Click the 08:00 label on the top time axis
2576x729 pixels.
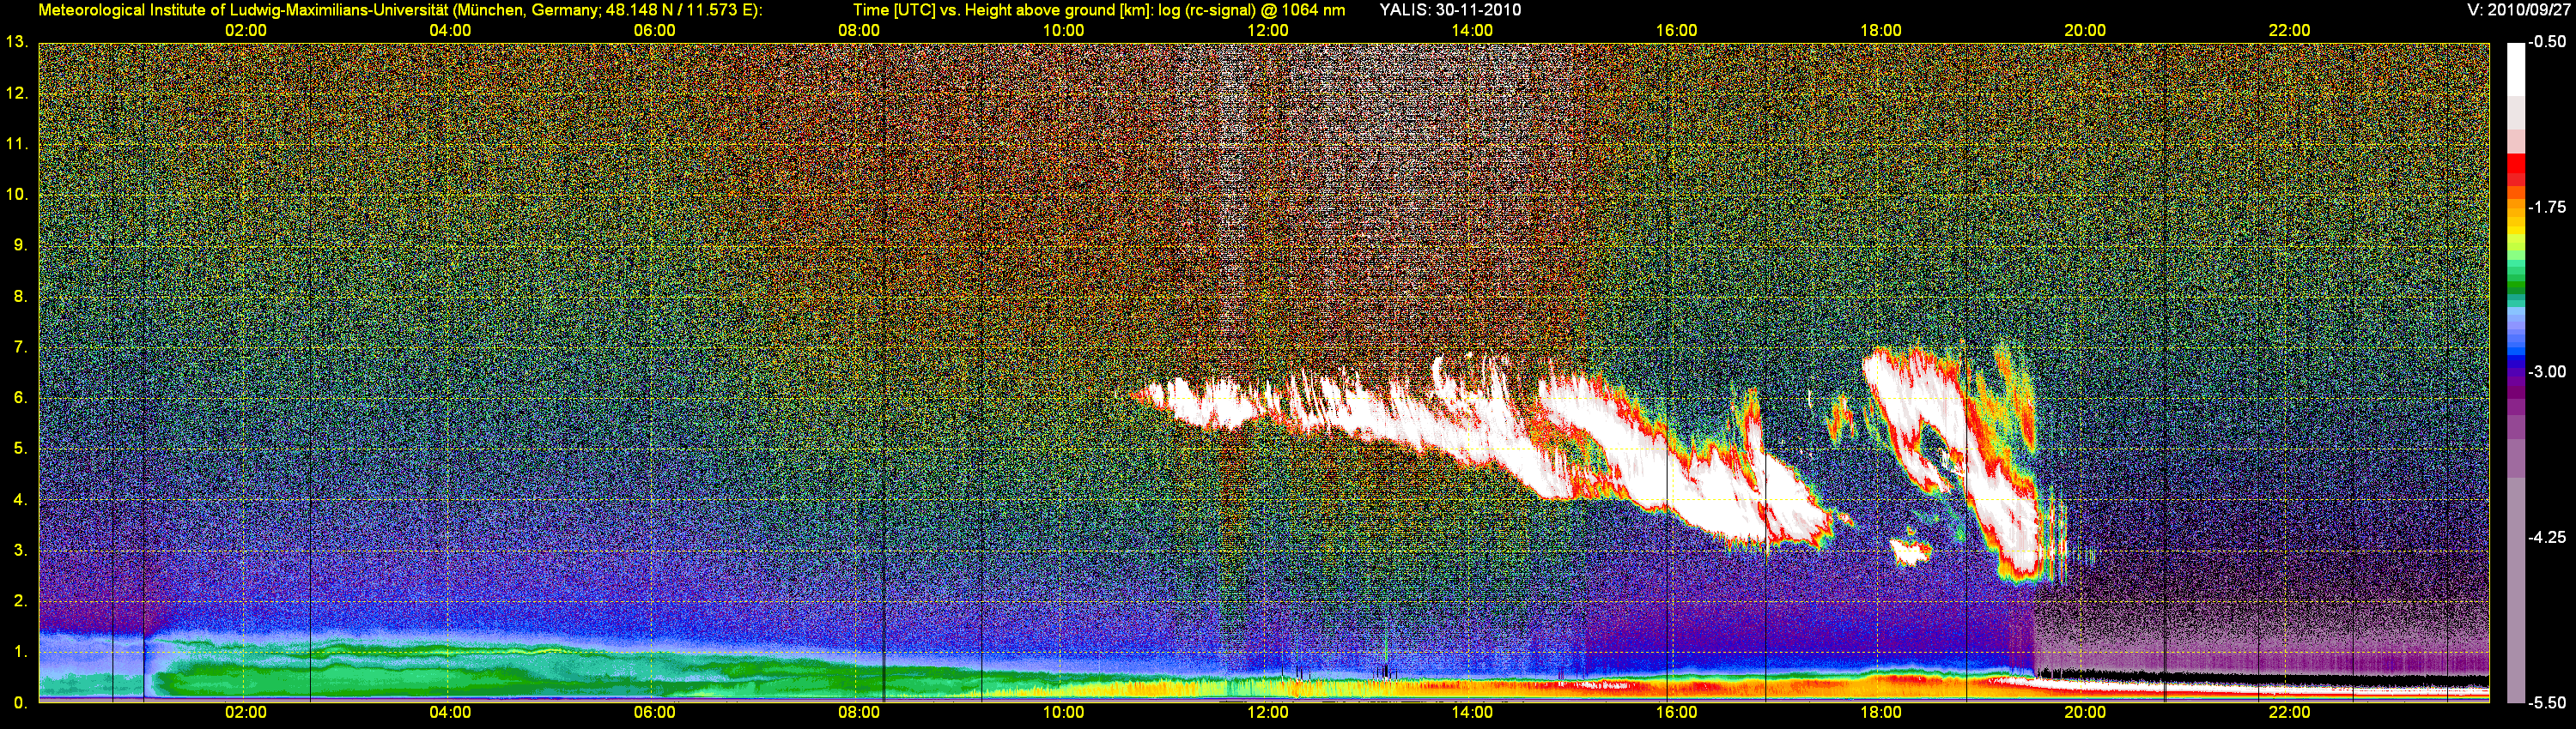859,31
